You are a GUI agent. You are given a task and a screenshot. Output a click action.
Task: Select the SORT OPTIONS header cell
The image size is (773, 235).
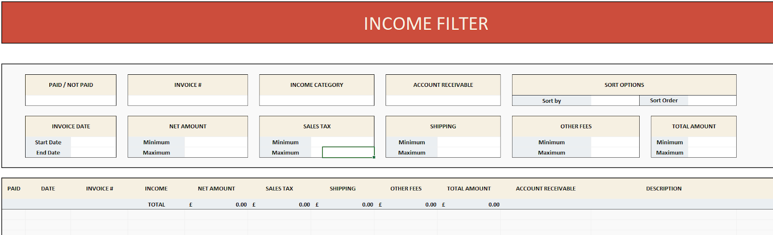[x=624, y=85]
